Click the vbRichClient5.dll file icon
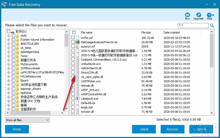 click(x=78, y=68)
